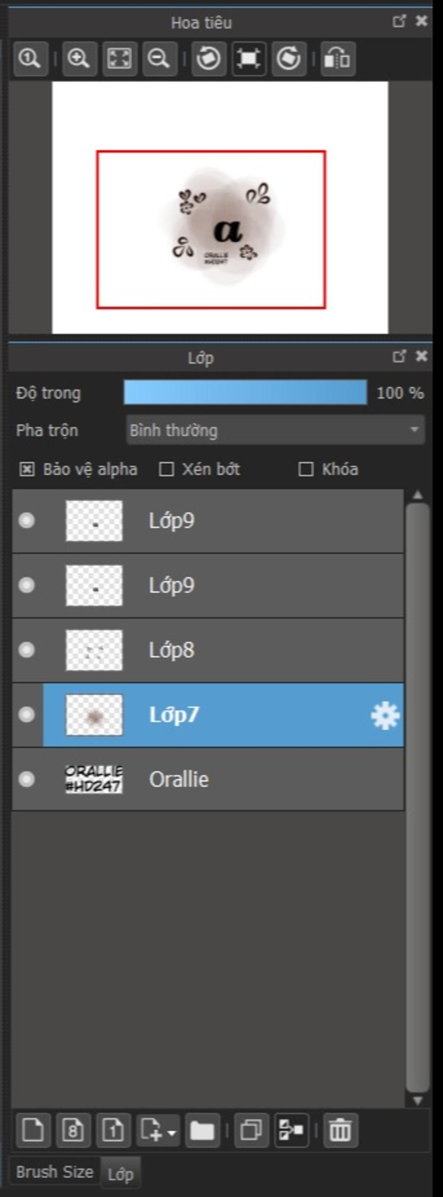The height and width of the screenshot is (1197, 443).
Task: Create a new layer folder
Action: point(203,1130)
